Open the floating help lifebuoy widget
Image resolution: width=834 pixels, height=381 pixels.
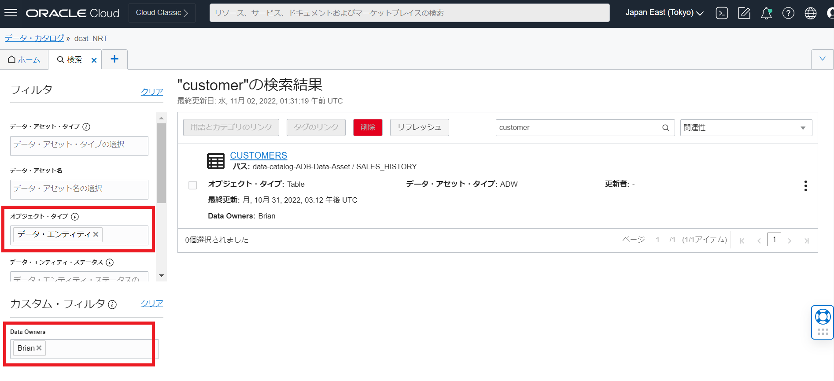822,317
